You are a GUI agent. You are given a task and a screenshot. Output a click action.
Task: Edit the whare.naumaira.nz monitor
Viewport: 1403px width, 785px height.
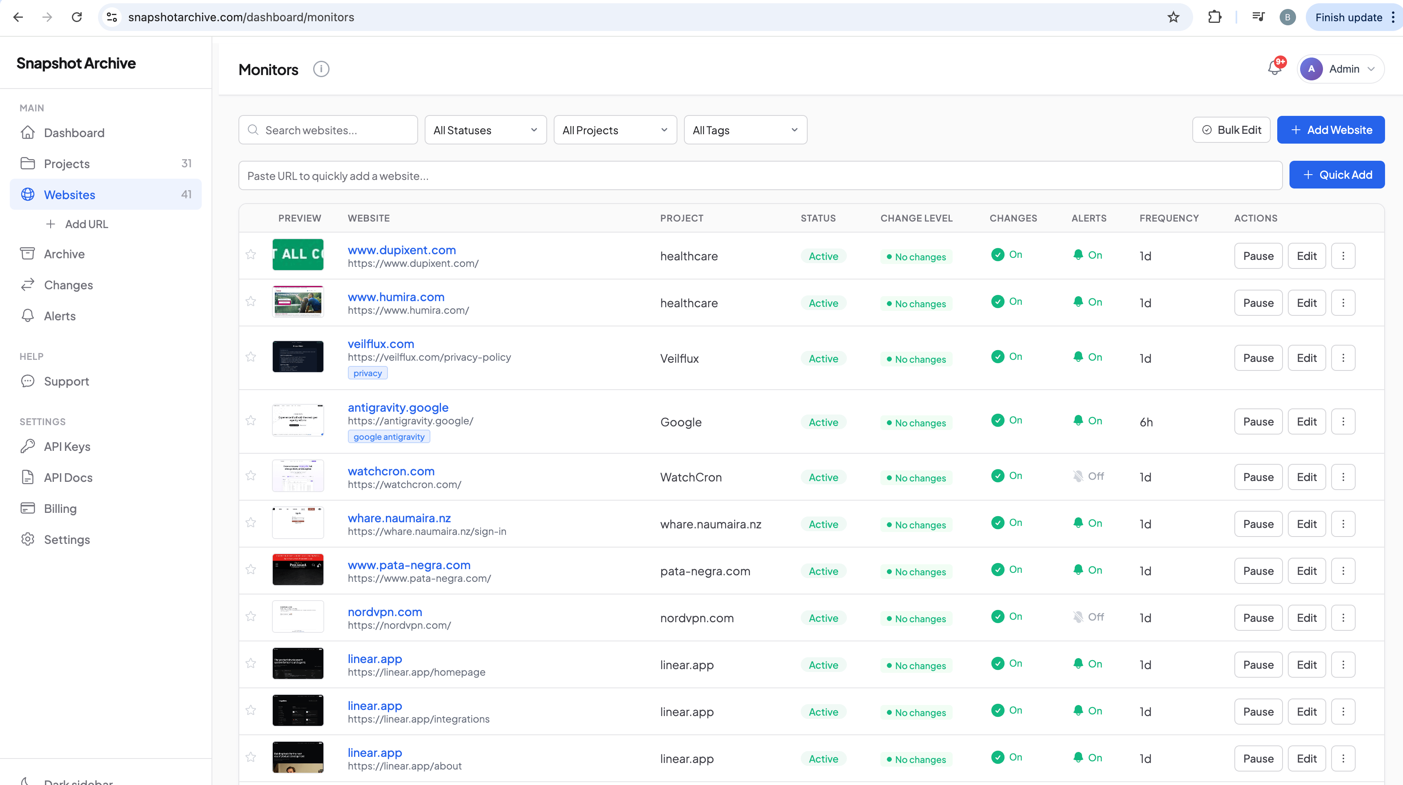click(1306, 524)
